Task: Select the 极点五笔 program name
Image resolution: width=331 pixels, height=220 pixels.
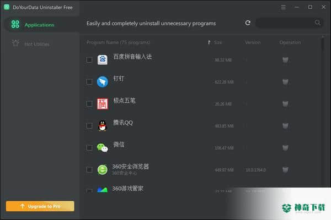Action: click(x=124, y=101)
